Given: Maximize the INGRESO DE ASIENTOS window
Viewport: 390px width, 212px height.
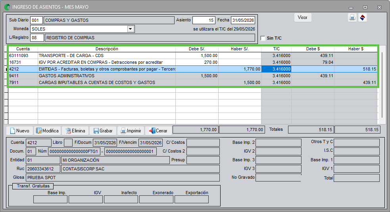Looking at the screenshot, I should (x=365, y=8).
